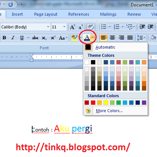Pick black theme color swatch
This screenshot has width=157, height=157.
pyautogui.click(x=93, y=62)
